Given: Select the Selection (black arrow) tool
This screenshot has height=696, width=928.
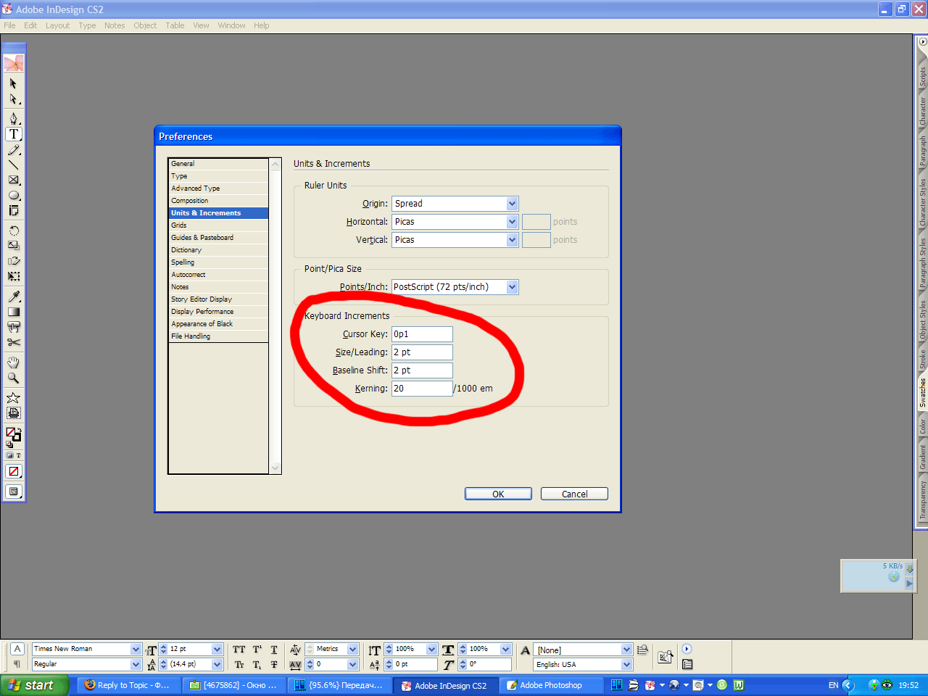Looking at the screenshot, I should pos(14,83).
